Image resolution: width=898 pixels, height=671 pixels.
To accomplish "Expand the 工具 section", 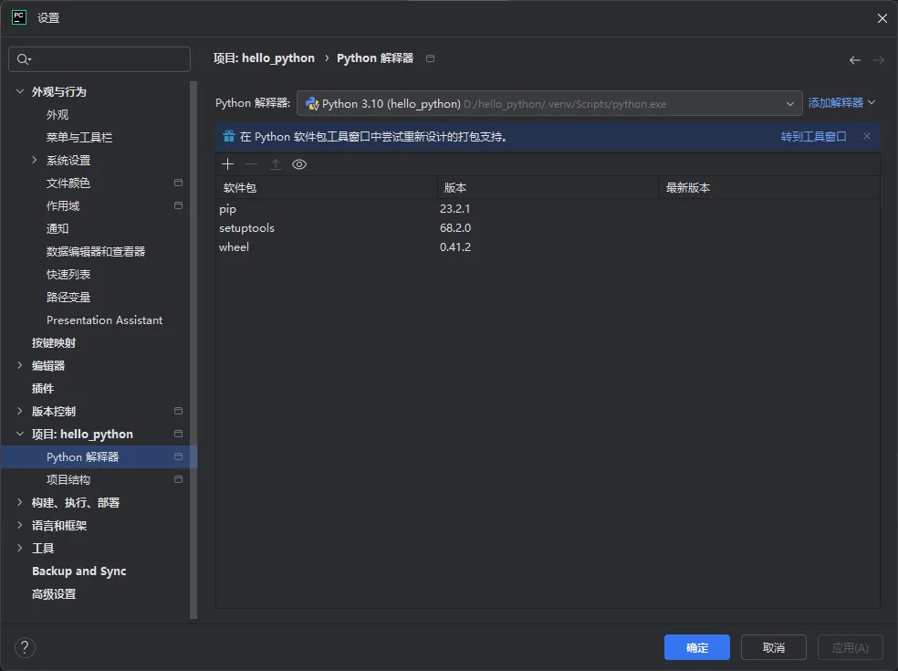I will [20, 548].
